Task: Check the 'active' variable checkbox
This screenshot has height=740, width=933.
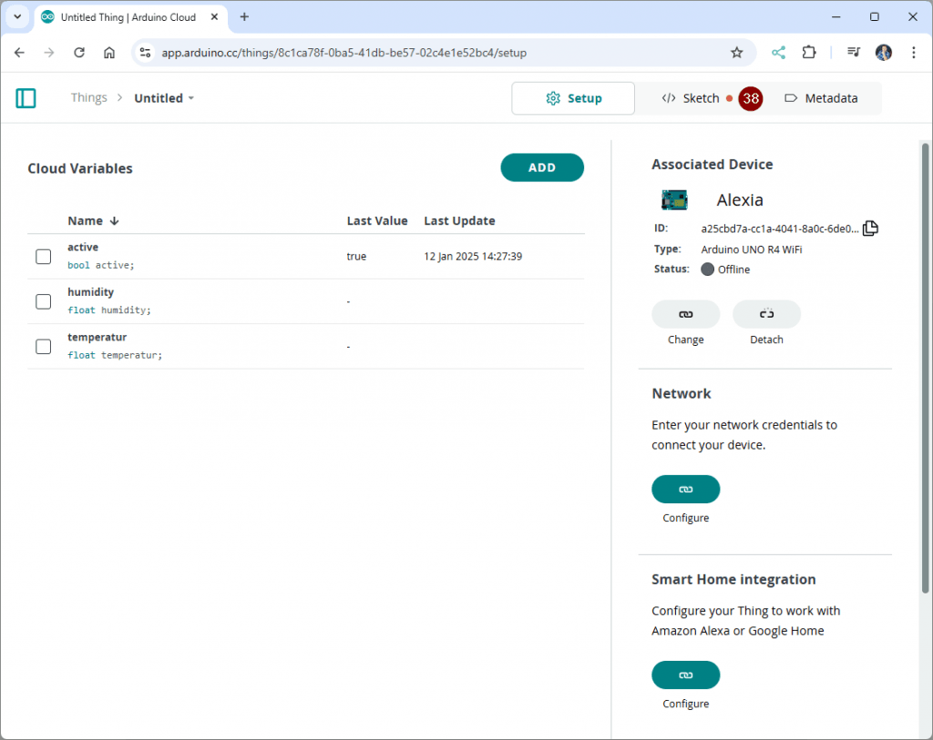Action: pos(43,257)
